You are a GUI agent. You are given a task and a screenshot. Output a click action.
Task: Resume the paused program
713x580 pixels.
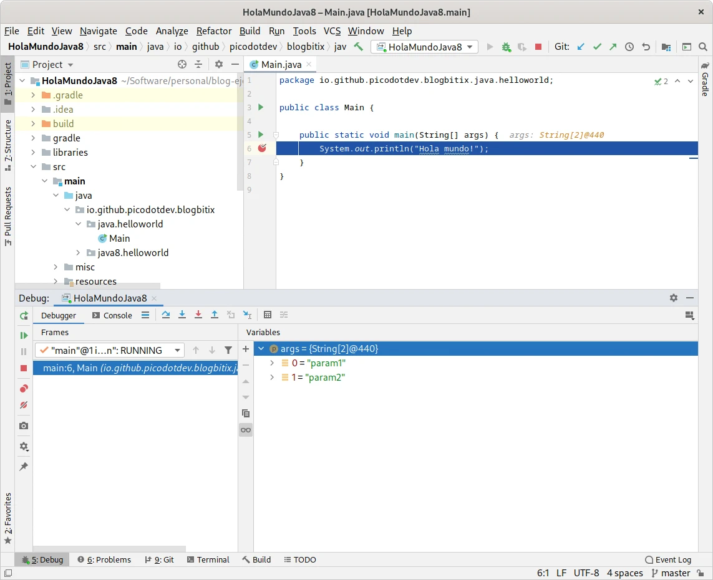click(23, 335)
